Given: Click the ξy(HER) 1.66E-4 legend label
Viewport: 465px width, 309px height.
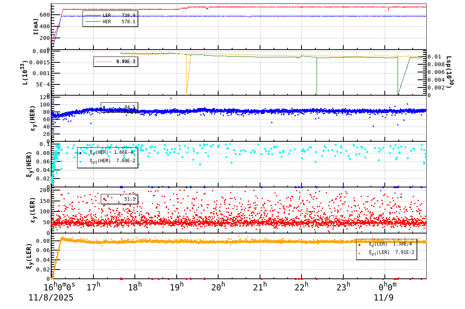Looking at the screenshot, I should click(x=108, y=153).
